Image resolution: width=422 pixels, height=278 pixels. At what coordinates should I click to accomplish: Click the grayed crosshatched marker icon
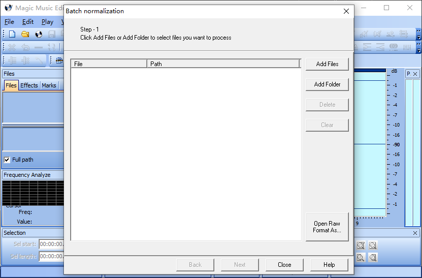click(25, 60)
